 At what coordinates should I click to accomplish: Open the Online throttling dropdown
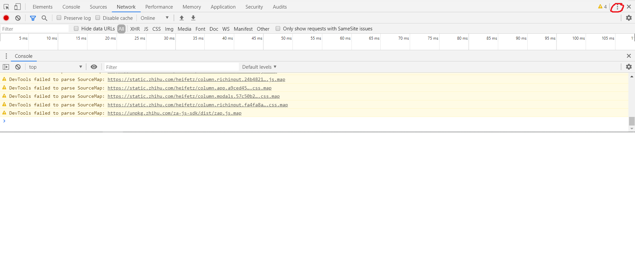[155, 18]
